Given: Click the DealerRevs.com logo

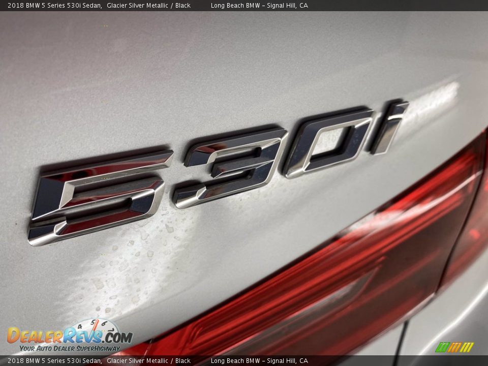Looking at the screenshot, I should click(70, 337).
